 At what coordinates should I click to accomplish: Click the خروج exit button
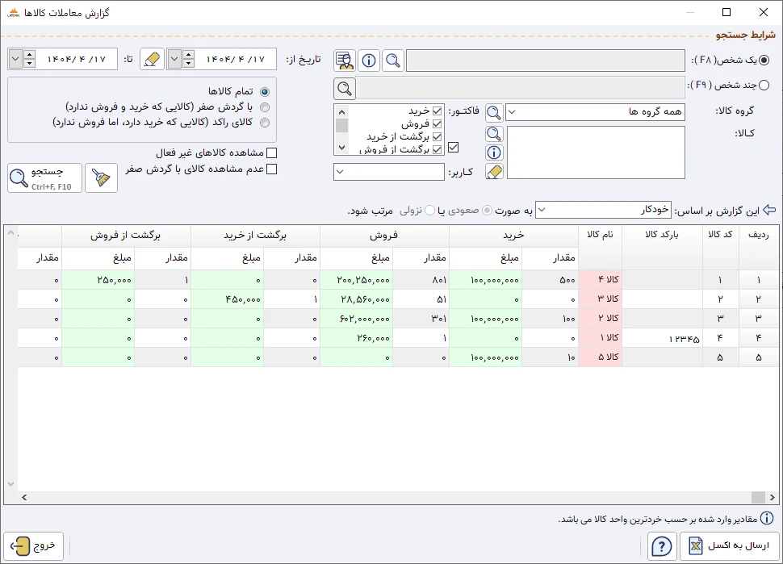point(33,545)
